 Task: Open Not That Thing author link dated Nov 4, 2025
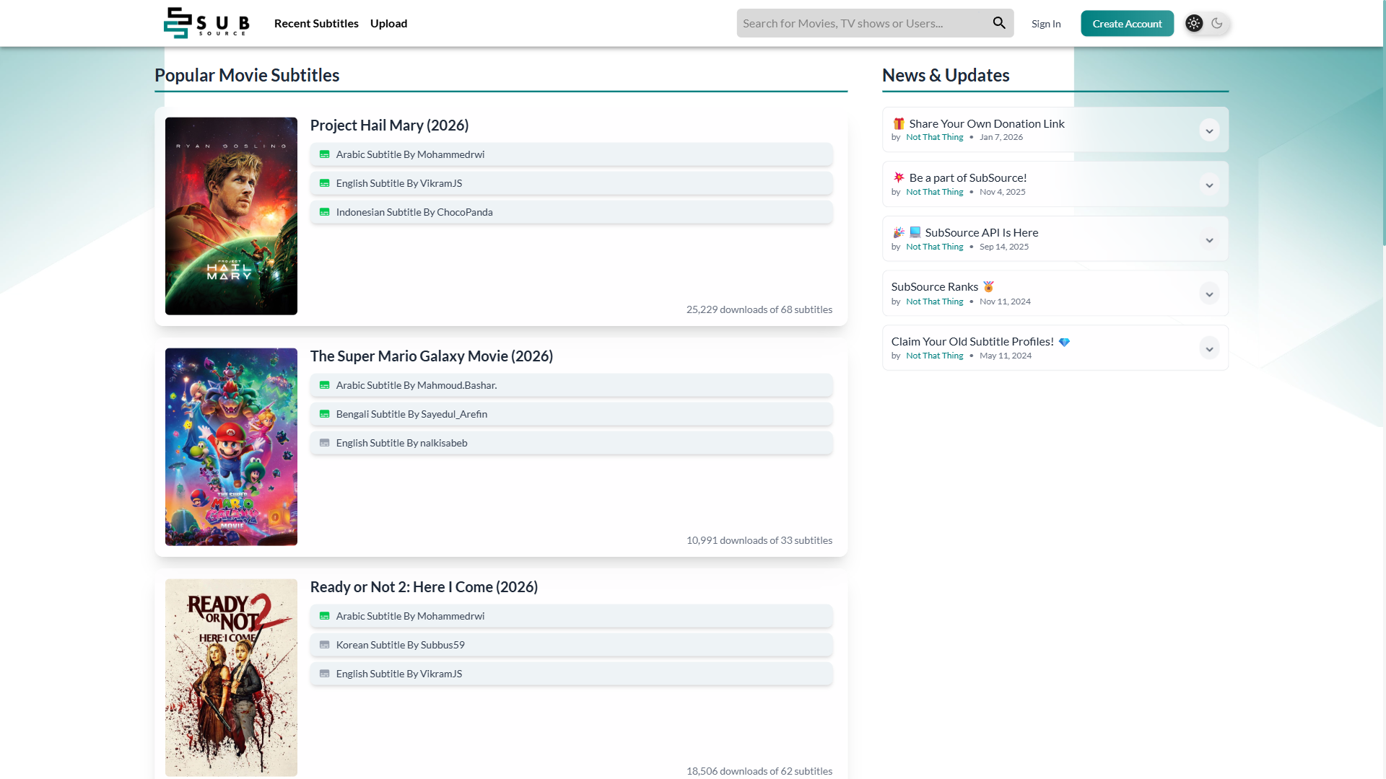tap(934, 192)
